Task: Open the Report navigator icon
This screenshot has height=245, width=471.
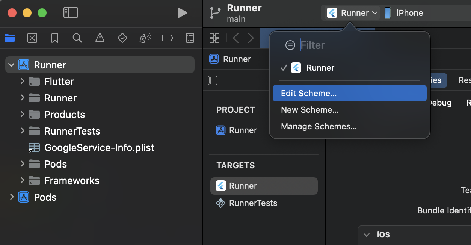Action: point(190,38)
